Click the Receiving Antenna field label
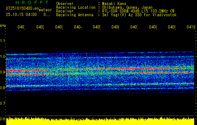Viewport: 197px width, 125px height. tap(75, 15)
